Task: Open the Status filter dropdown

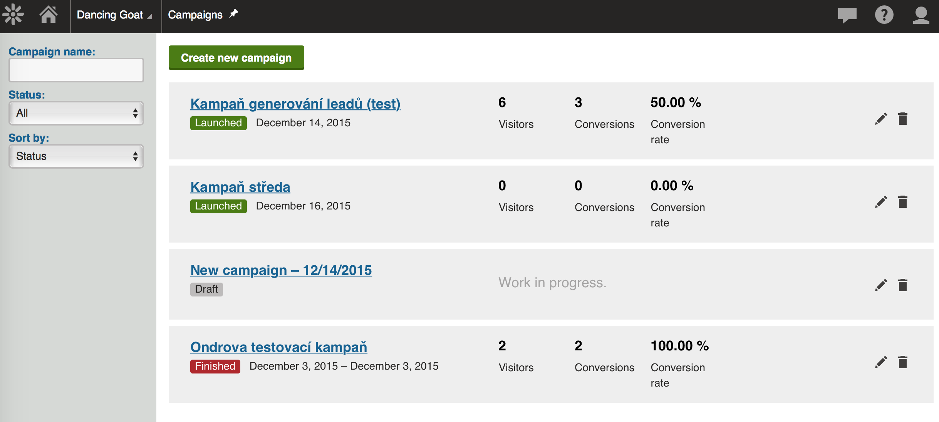Action: point(76,113)
